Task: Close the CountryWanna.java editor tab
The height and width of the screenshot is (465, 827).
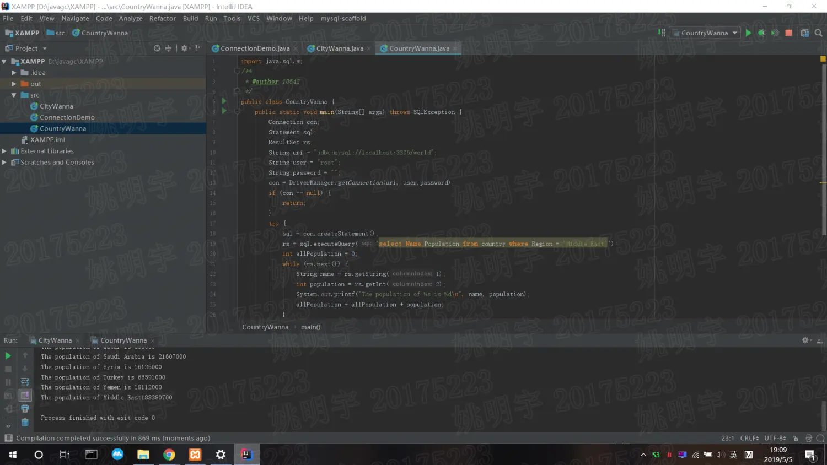Action: pos(455,49)
